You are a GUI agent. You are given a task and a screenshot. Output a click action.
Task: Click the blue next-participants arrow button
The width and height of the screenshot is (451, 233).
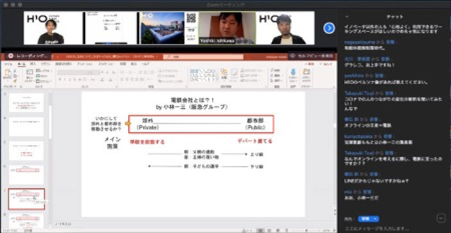point(329,28)
